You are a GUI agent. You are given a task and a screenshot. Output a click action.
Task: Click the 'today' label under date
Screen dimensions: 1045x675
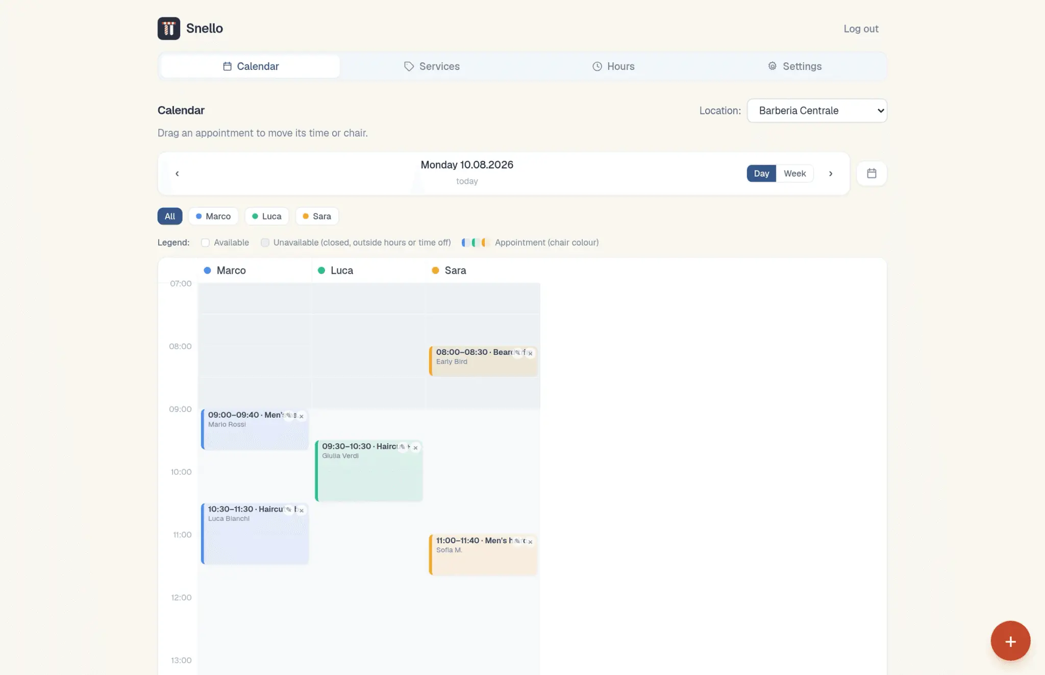[467, 181]
